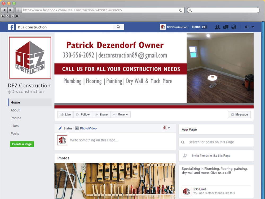This screenshot has width=265, height=199.
Task: Open Likes section in sidebar
Action: pos(15,126)
